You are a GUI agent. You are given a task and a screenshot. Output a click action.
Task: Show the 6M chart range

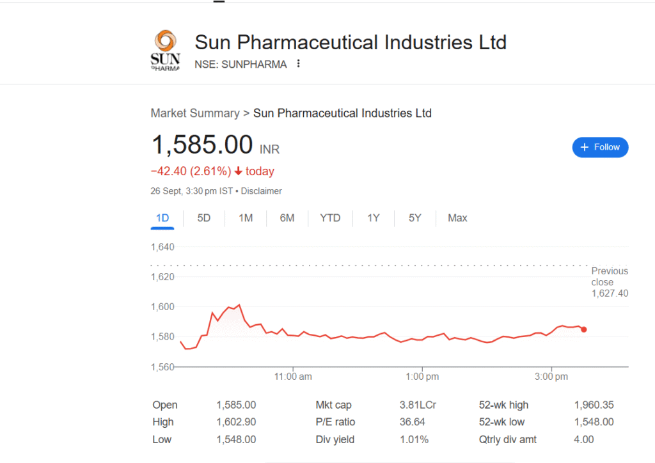pos(287,218)
